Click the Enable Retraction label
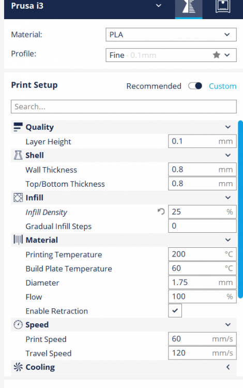The image size is (243, 388). pos(56,311)
